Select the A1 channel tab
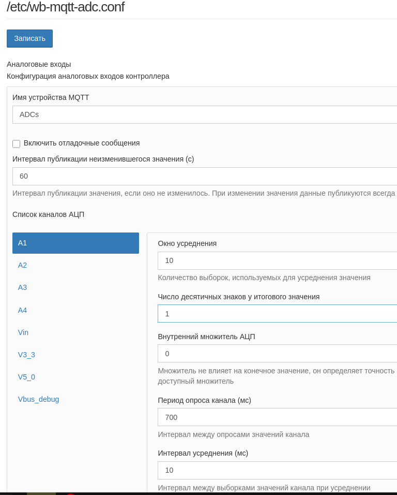 [x=75, y=243]
